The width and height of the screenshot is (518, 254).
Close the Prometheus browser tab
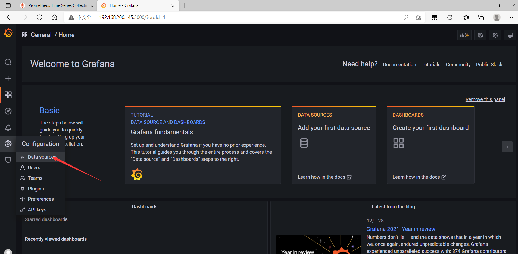pos(92,5)
